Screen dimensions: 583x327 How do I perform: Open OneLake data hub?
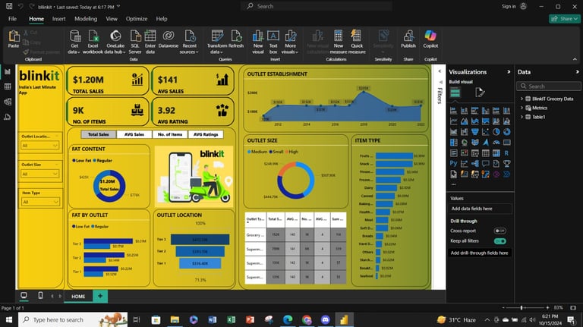click(115, 42)
